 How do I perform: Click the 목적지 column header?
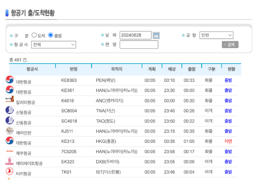[117, 69]
